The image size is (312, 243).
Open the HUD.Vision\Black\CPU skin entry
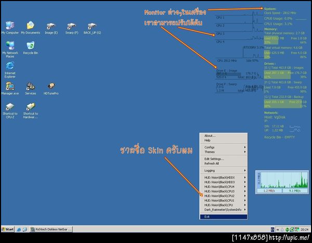(224, 205)
